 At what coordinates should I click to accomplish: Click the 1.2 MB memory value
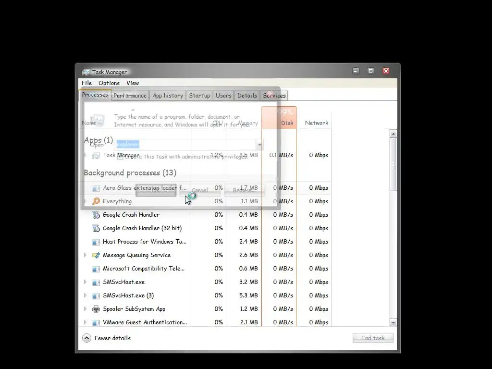coord(248,309)
